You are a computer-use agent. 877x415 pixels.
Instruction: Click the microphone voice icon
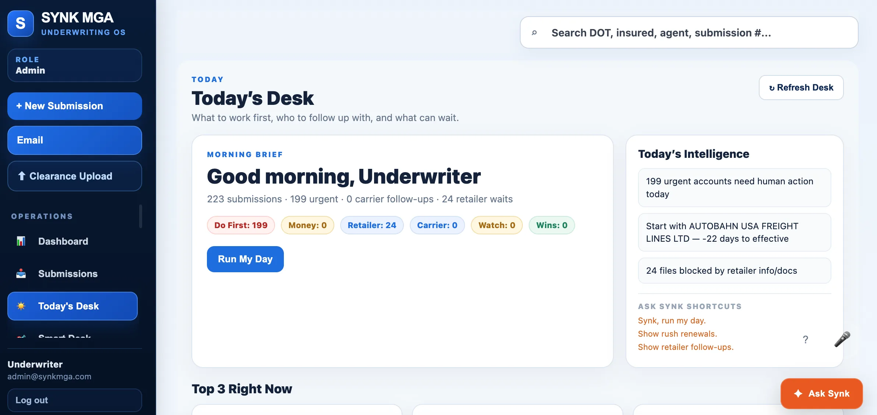click(x=842, y=339)
